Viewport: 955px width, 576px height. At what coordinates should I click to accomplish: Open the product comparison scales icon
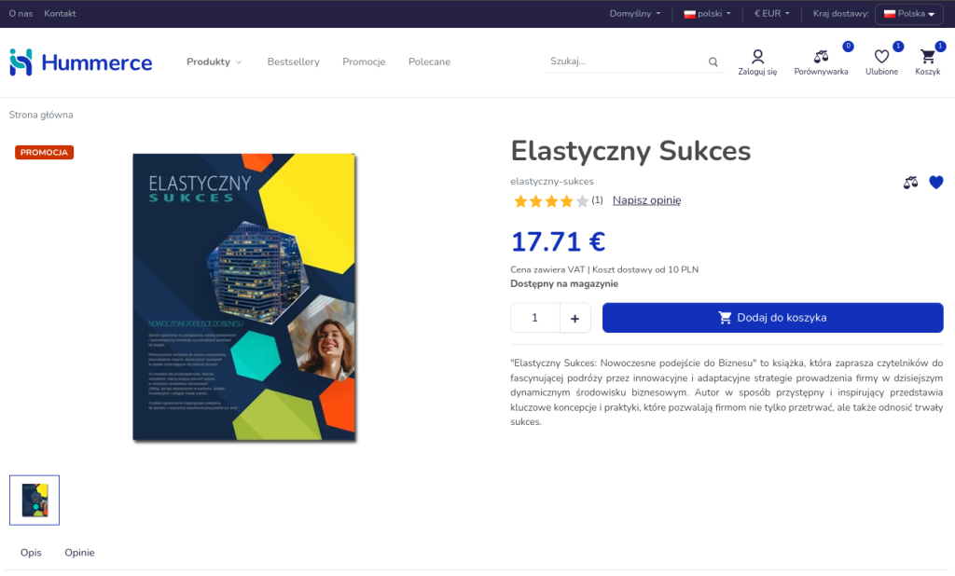(821, 57)
